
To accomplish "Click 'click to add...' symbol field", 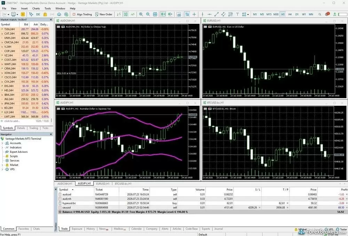I will click(x=12, y=121).
